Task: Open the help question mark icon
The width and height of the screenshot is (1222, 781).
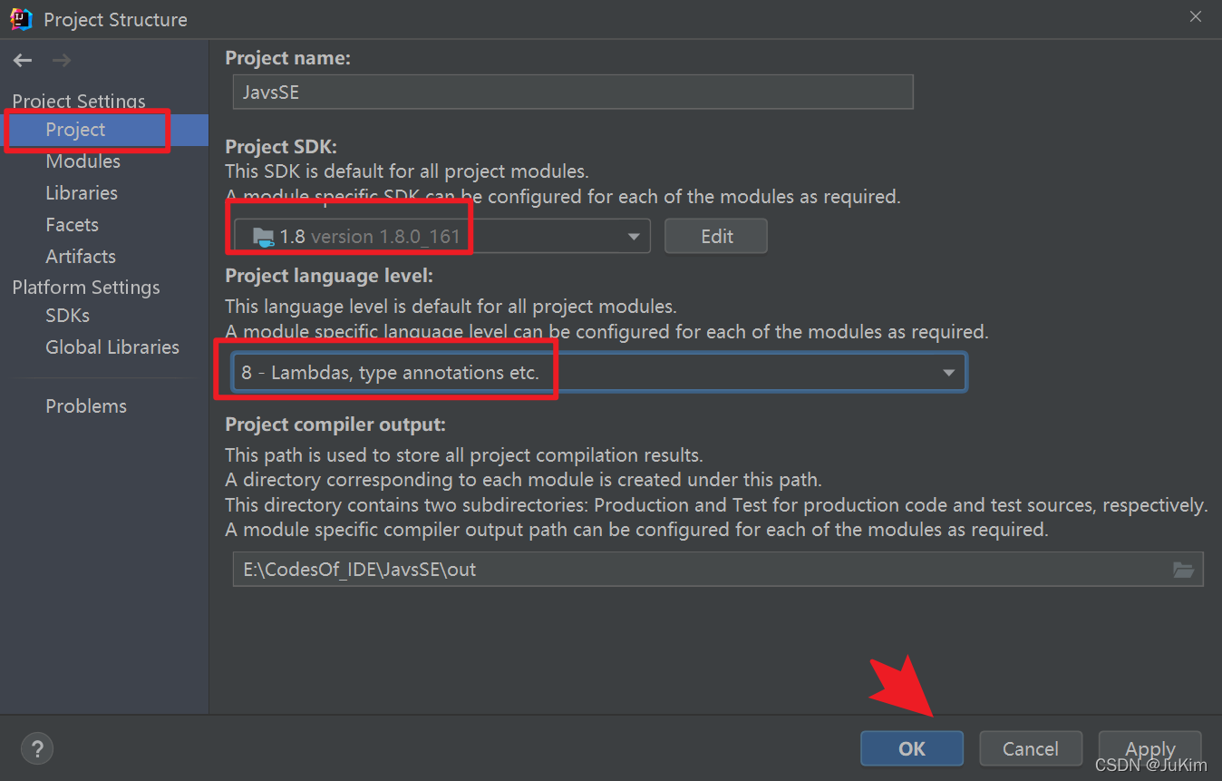Action: (x=37, y=749)
